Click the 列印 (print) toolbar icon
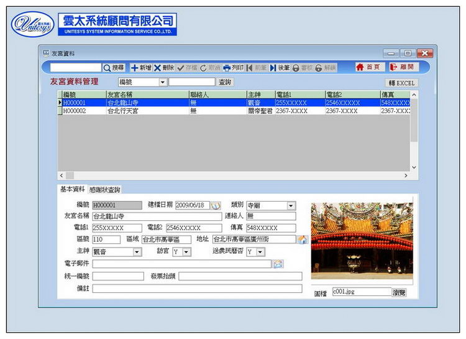 pos(234,67)
